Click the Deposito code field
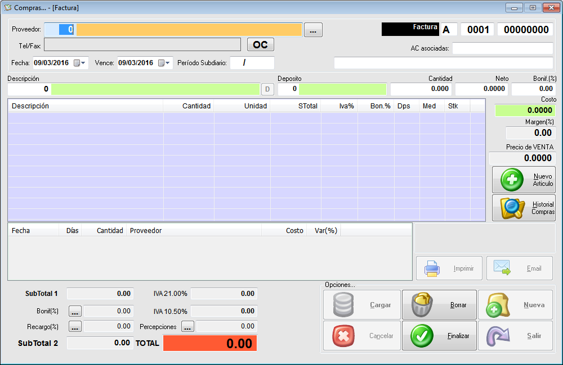This screenshot has height=365, width=563. coord(288,89)
